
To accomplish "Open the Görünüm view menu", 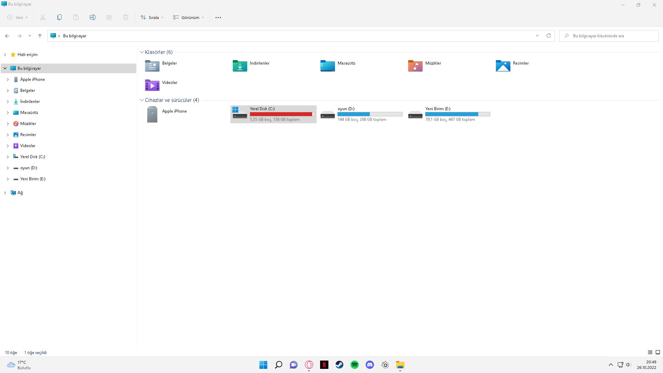I will (x=189, y=17).
